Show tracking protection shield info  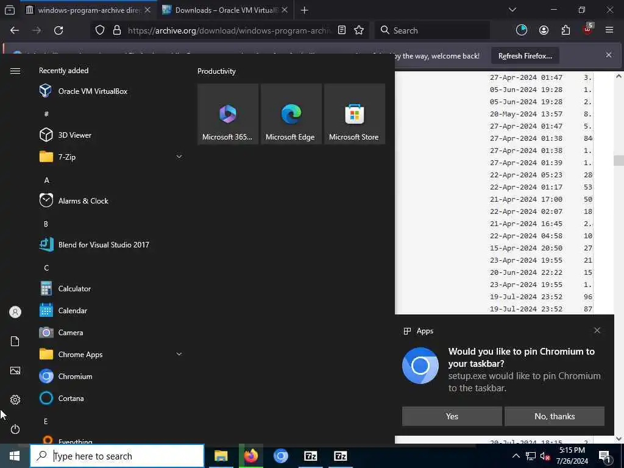click(100, 30)
